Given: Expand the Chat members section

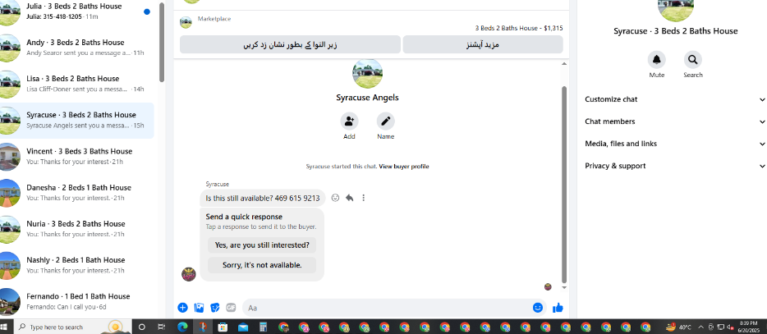Looking at the screenshot, I should (x=675, y=121).
